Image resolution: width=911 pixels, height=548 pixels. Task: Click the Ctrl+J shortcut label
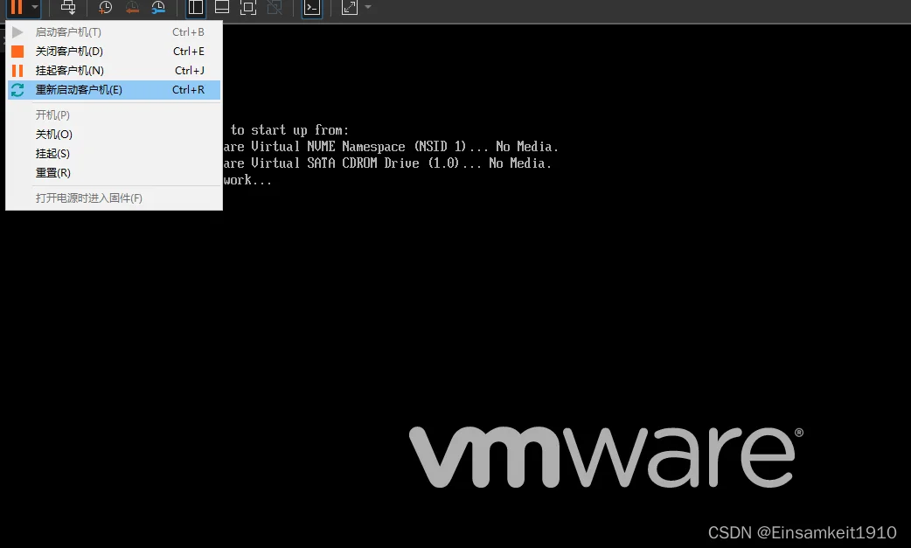point(190,70)
